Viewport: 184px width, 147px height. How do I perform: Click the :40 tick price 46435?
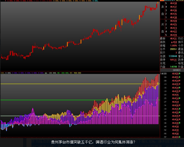click(x=175, y=116)
